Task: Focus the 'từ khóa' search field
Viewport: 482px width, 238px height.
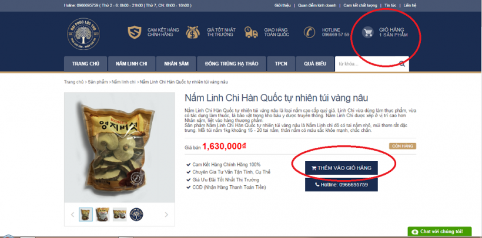Action: (367, 64)
